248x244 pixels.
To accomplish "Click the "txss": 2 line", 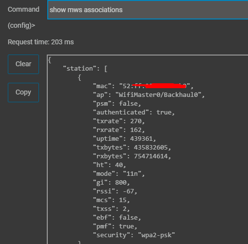I will [x=111, y=209].
